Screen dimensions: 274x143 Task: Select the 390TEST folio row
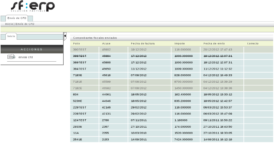tap(79, 50)
